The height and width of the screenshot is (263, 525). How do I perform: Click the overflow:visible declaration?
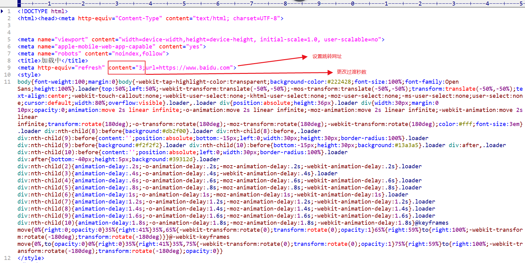(x=135, y=103)
